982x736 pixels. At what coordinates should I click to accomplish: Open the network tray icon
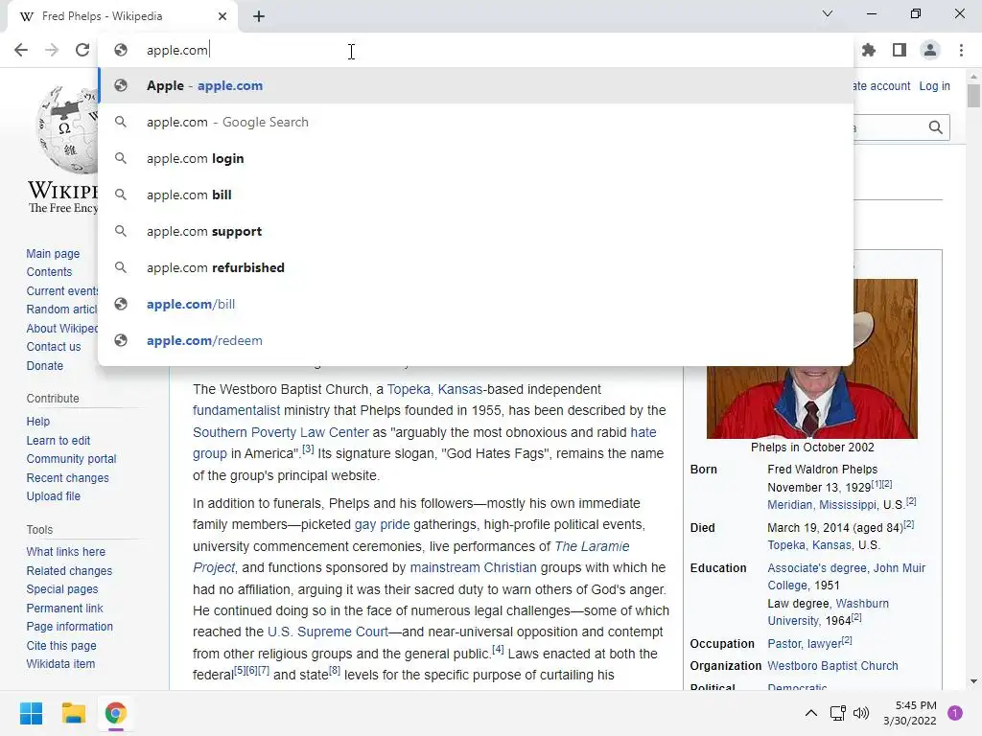pyautogui.click(x=837, y=713)
